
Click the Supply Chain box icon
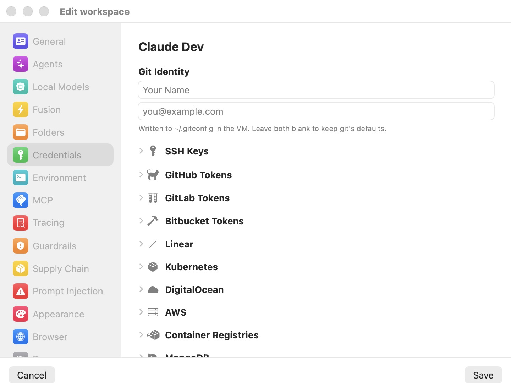[x=21, y=268]
